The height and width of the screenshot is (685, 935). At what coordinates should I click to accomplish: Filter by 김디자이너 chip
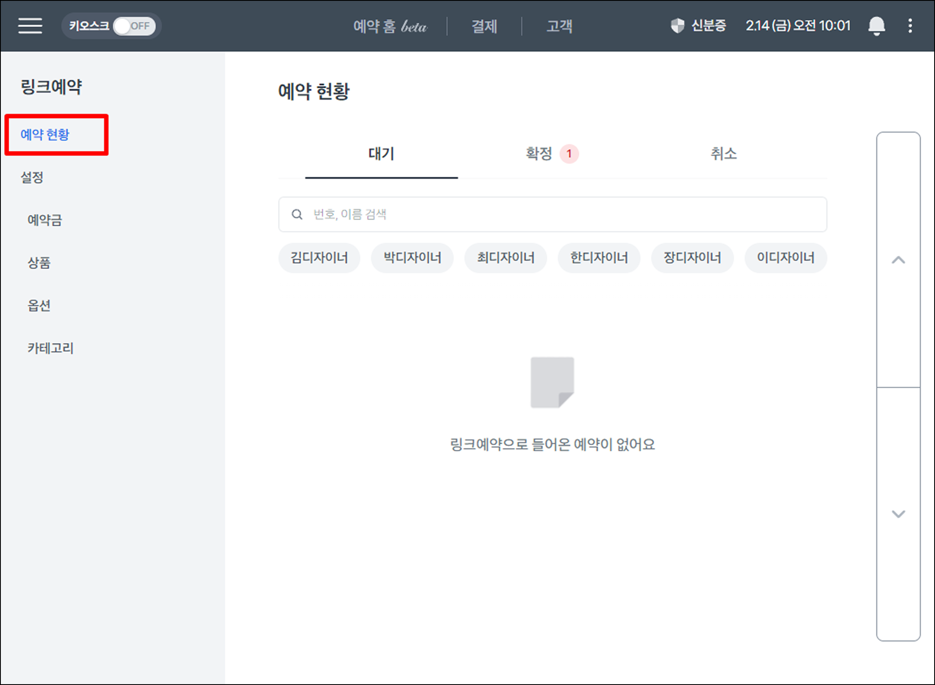tap(319, 258)
